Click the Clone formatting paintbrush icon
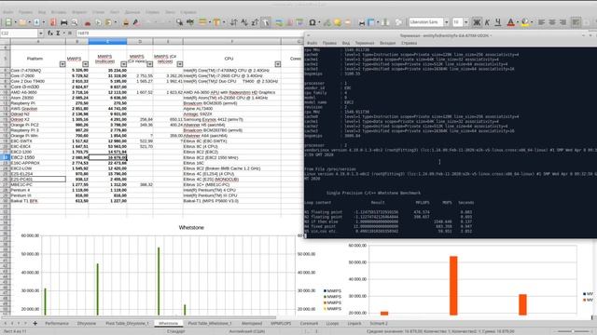This screenshot has height=335, width=597. (x=126, y=22)
